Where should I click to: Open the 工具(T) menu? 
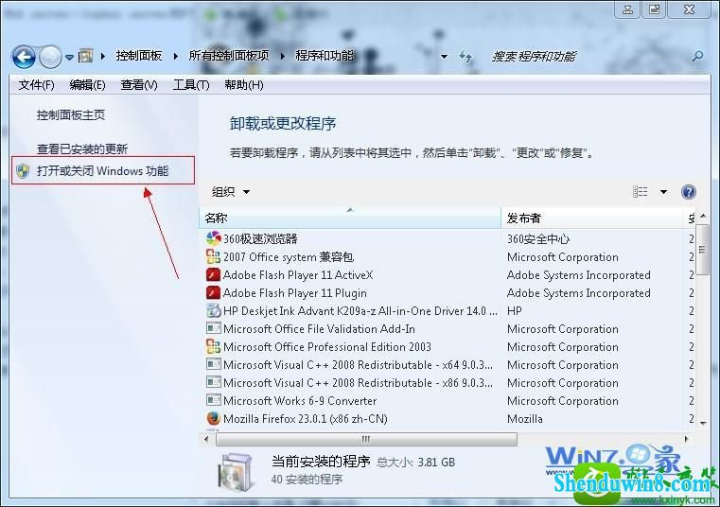pyautogui.click(x=191, y=85)
